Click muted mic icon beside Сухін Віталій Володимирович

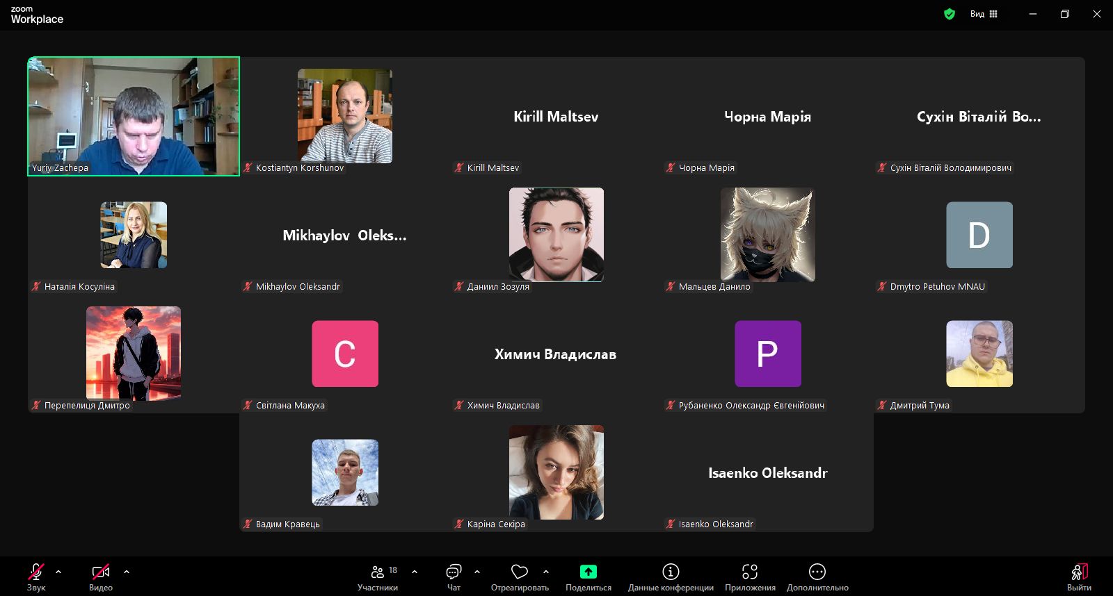pos(882,167)
